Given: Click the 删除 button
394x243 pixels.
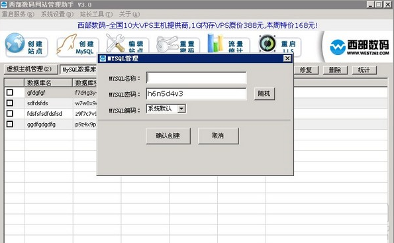Looking at the screenshot, I should point(335,70).
